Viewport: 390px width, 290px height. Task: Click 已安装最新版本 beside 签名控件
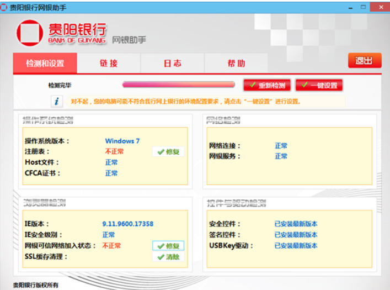[x=296, y=235]
